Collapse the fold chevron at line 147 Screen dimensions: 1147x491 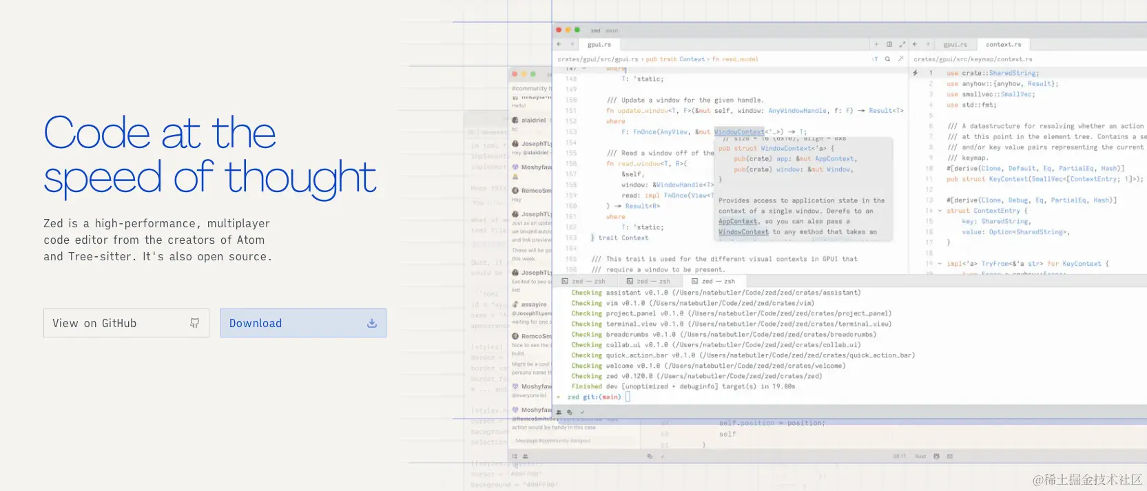(x=584, y=69)
